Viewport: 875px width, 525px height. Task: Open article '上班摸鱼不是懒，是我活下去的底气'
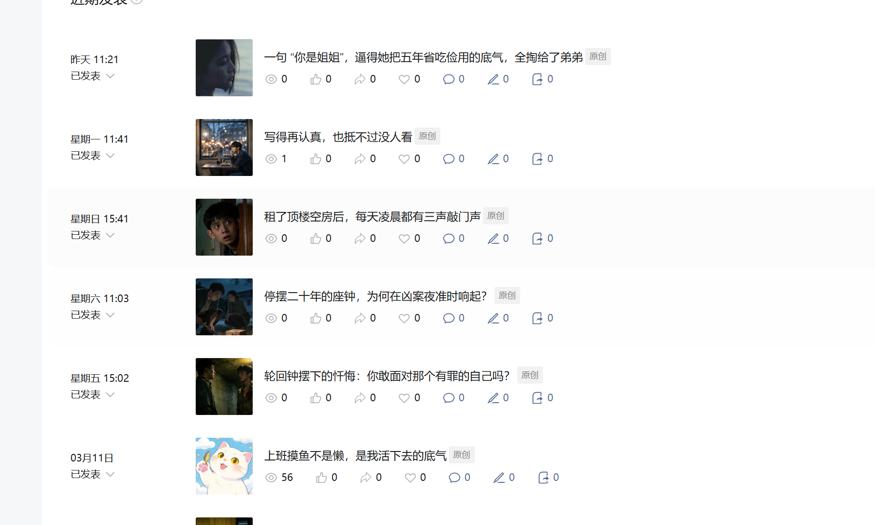[355, 456]
